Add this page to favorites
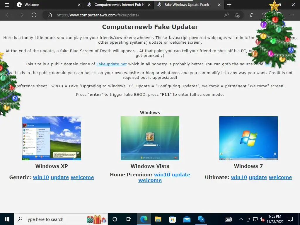 (x=237, y=15)
